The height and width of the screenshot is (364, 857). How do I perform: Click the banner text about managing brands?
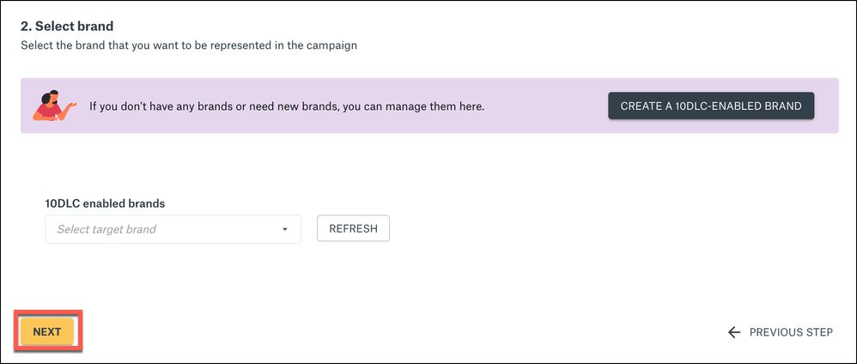point(287,107)
